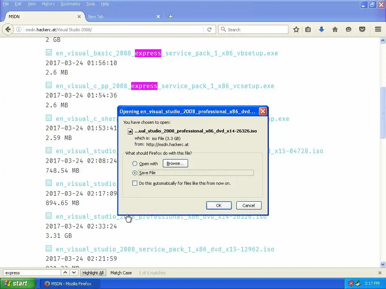
Task: Open a new tab with plus button
Action: click(x=171, y=17)
